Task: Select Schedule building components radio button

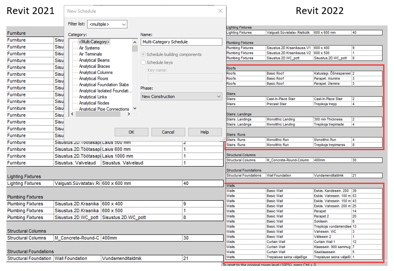Action: (143, 55)
